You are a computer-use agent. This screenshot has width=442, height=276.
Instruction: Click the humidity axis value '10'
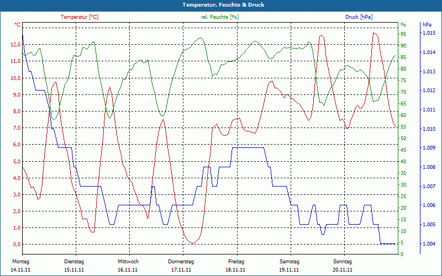tap(403, 231)
